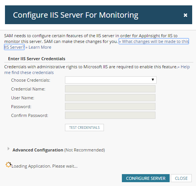196x186 pixels.
Task: Click 'Loading Application. Please wait...' status text
Action: [44, 166]
